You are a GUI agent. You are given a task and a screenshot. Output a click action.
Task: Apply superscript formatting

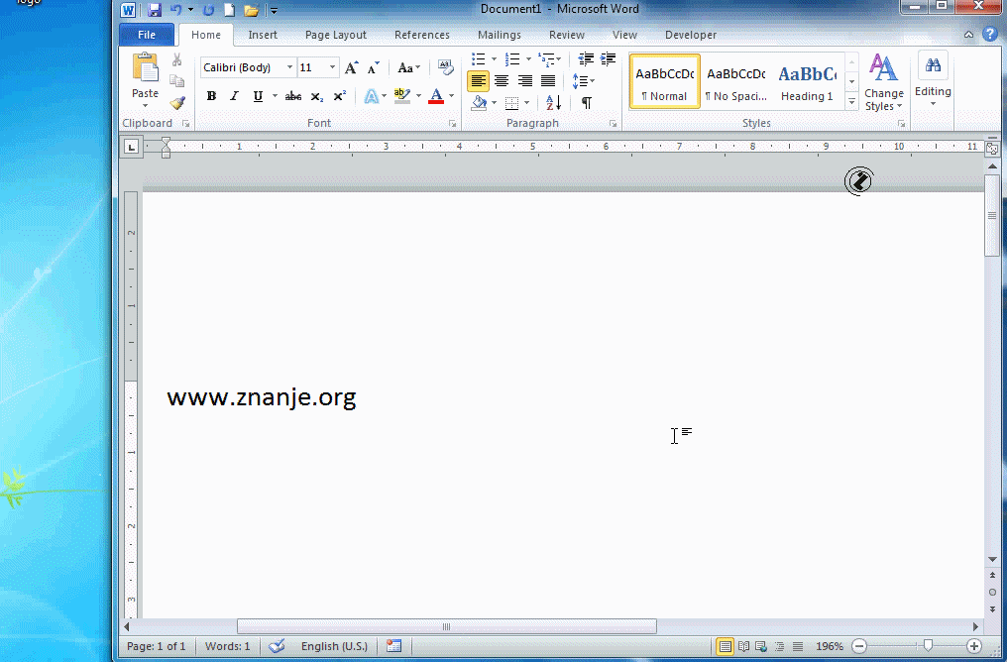pyautogui.click(x=340, y=96)
